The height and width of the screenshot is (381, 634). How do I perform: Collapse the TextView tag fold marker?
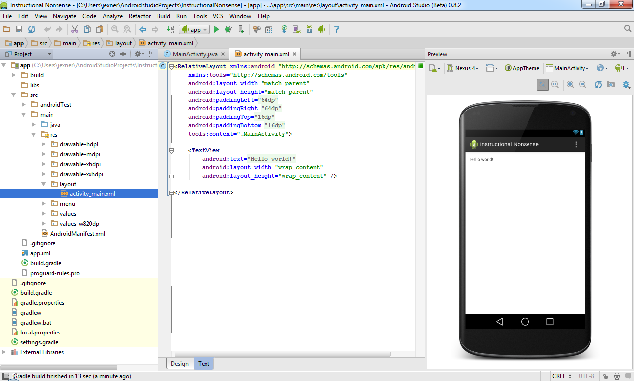tap(171, 150)
